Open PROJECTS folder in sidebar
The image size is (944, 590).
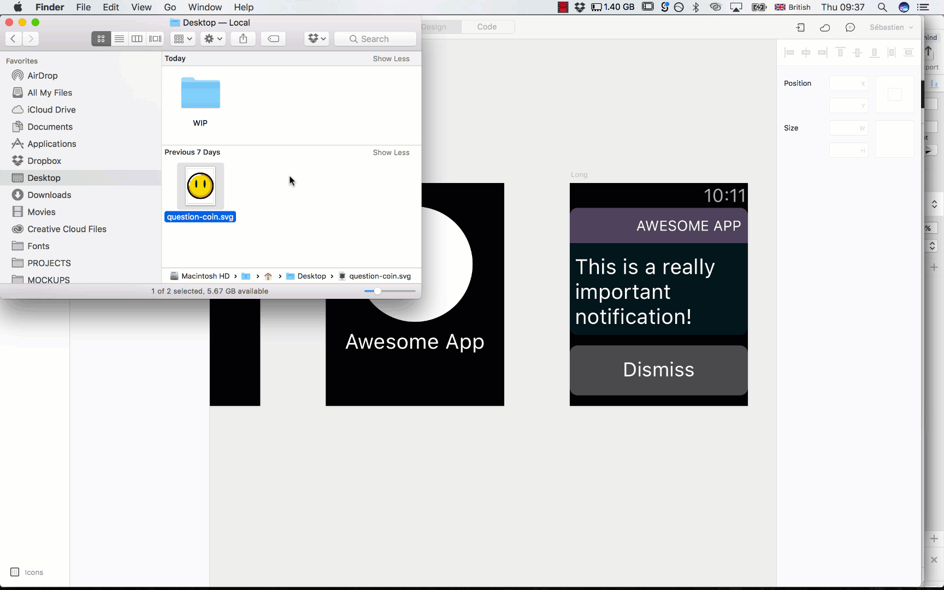coord(49,263)
